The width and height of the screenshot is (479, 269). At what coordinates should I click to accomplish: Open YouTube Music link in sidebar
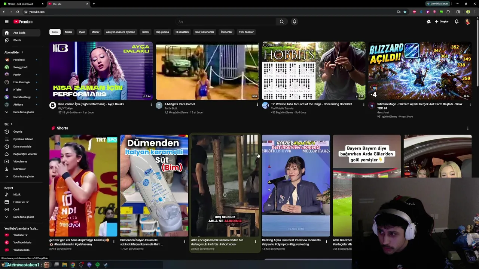[21, 242]
